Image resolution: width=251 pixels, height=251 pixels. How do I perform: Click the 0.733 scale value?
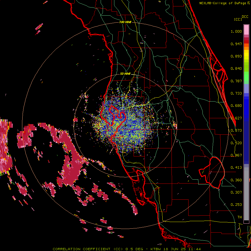click(x=236, y=93)
